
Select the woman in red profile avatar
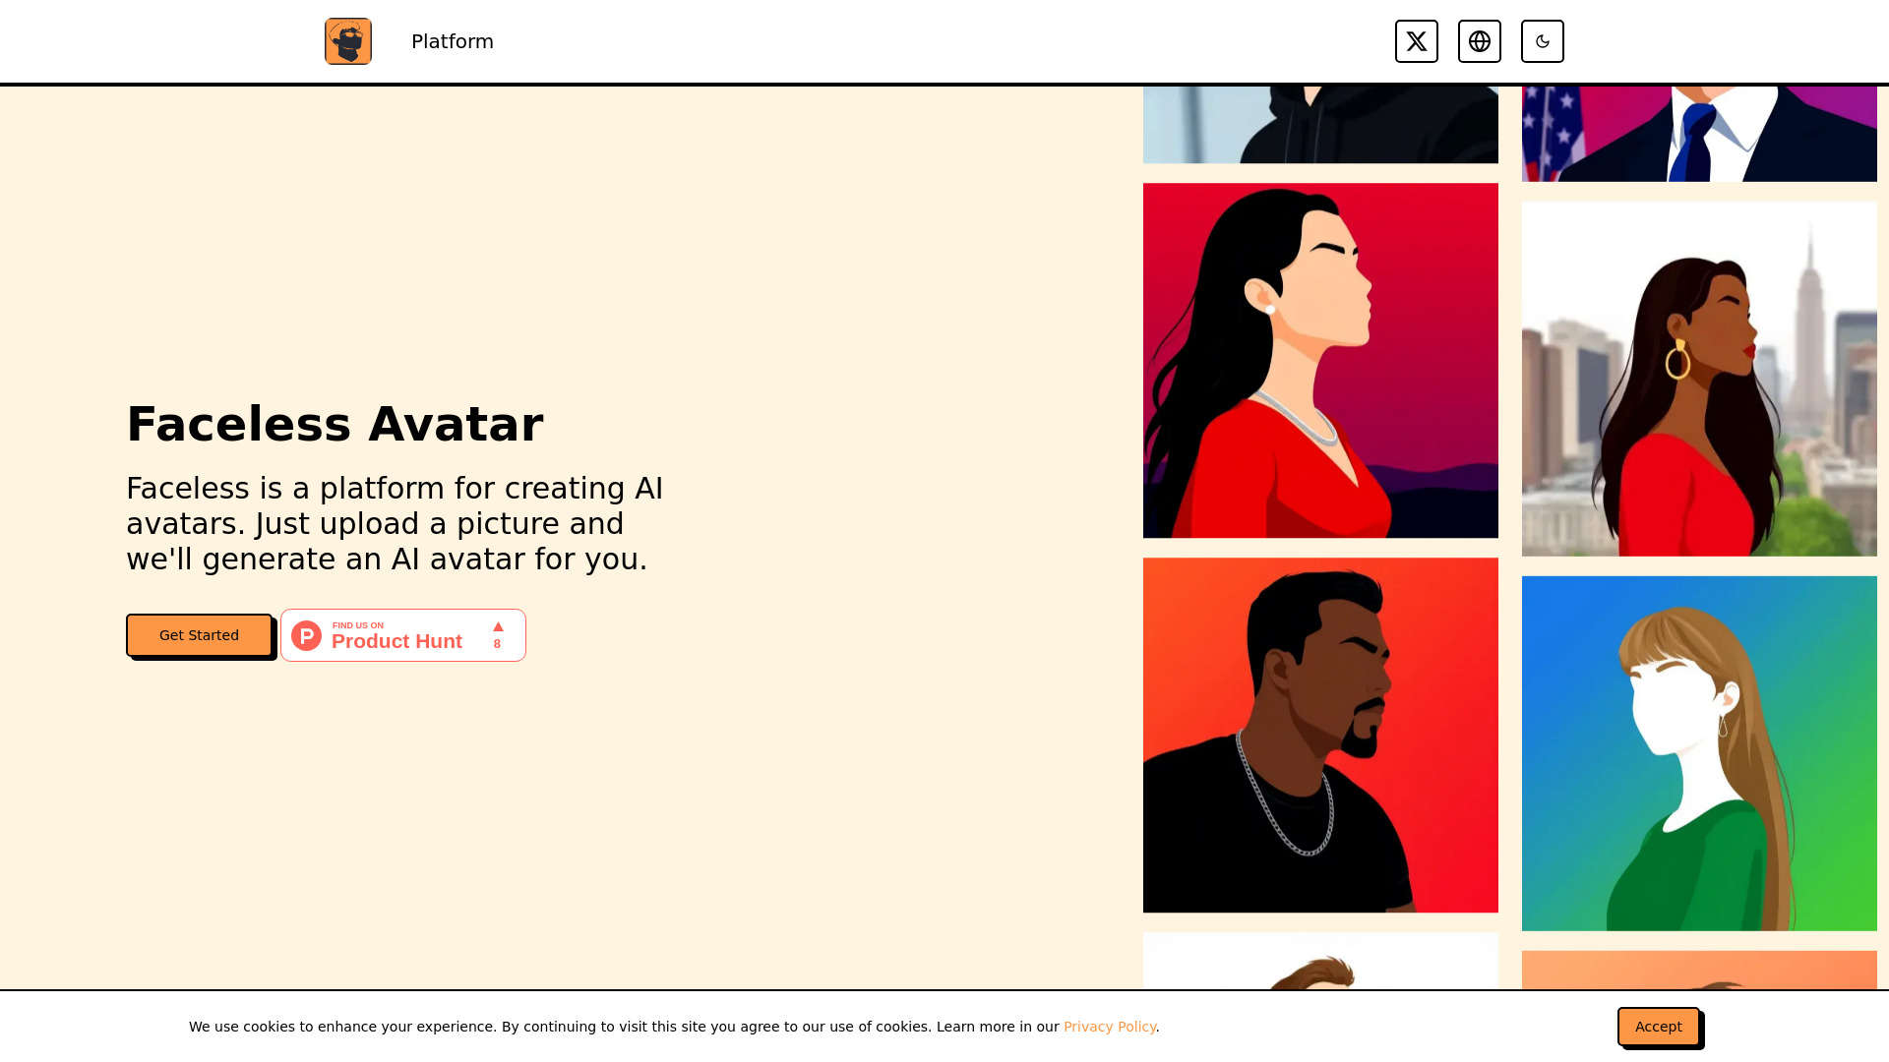pos(1319,359)
